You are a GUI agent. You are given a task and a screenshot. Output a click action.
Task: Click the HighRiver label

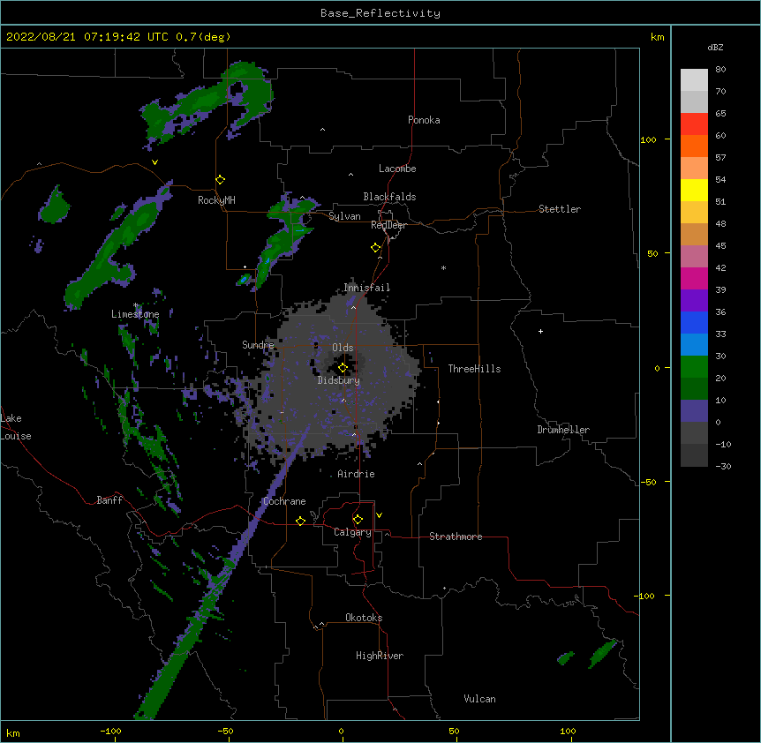pos(380,656)
